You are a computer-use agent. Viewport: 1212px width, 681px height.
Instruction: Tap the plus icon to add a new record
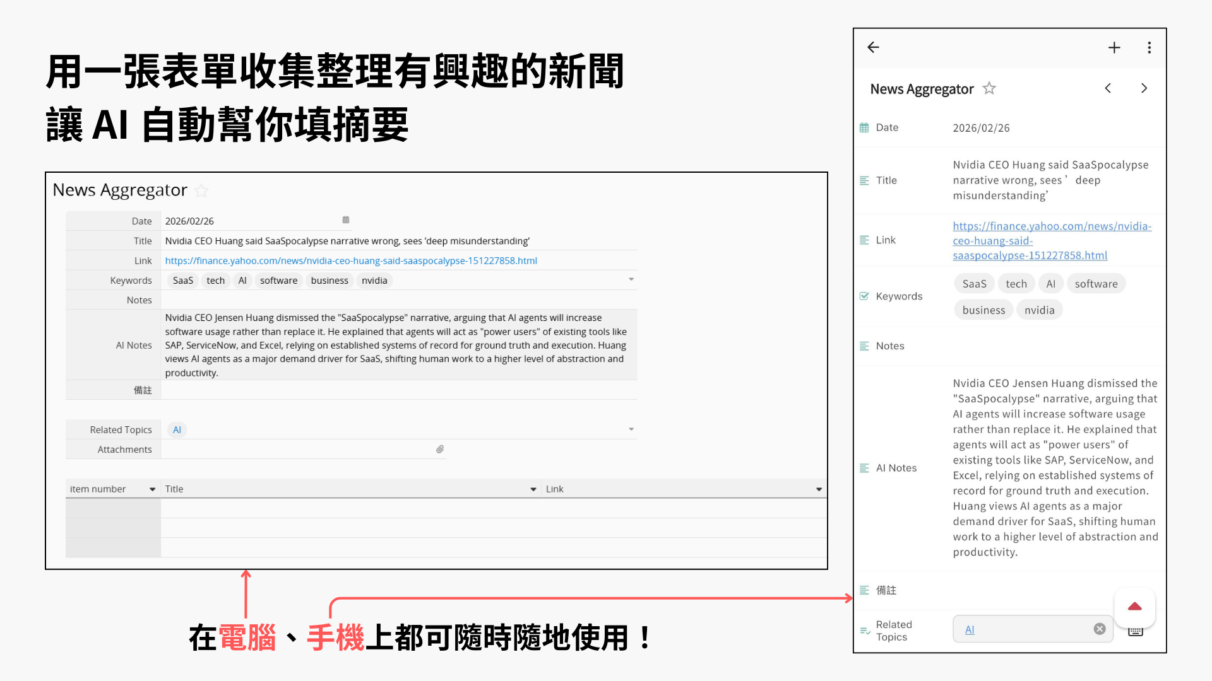(1114, 47)
